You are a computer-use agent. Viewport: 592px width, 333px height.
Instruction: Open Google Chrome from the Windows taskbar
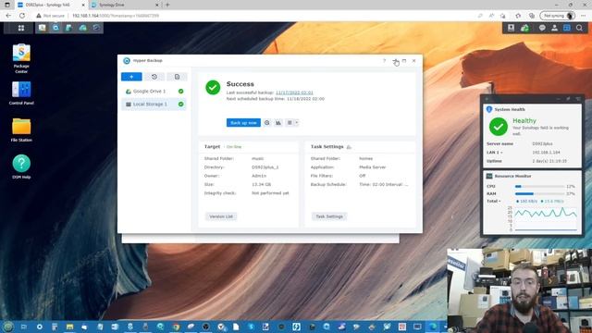pos(176,327)
